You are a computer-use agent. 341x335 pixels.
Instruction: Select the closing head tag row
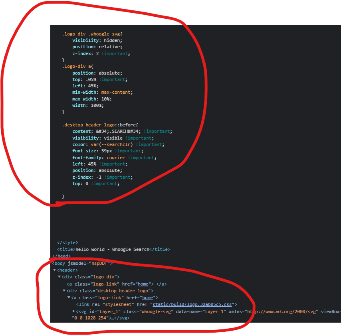pyautogui.click(x=61, y=256)
